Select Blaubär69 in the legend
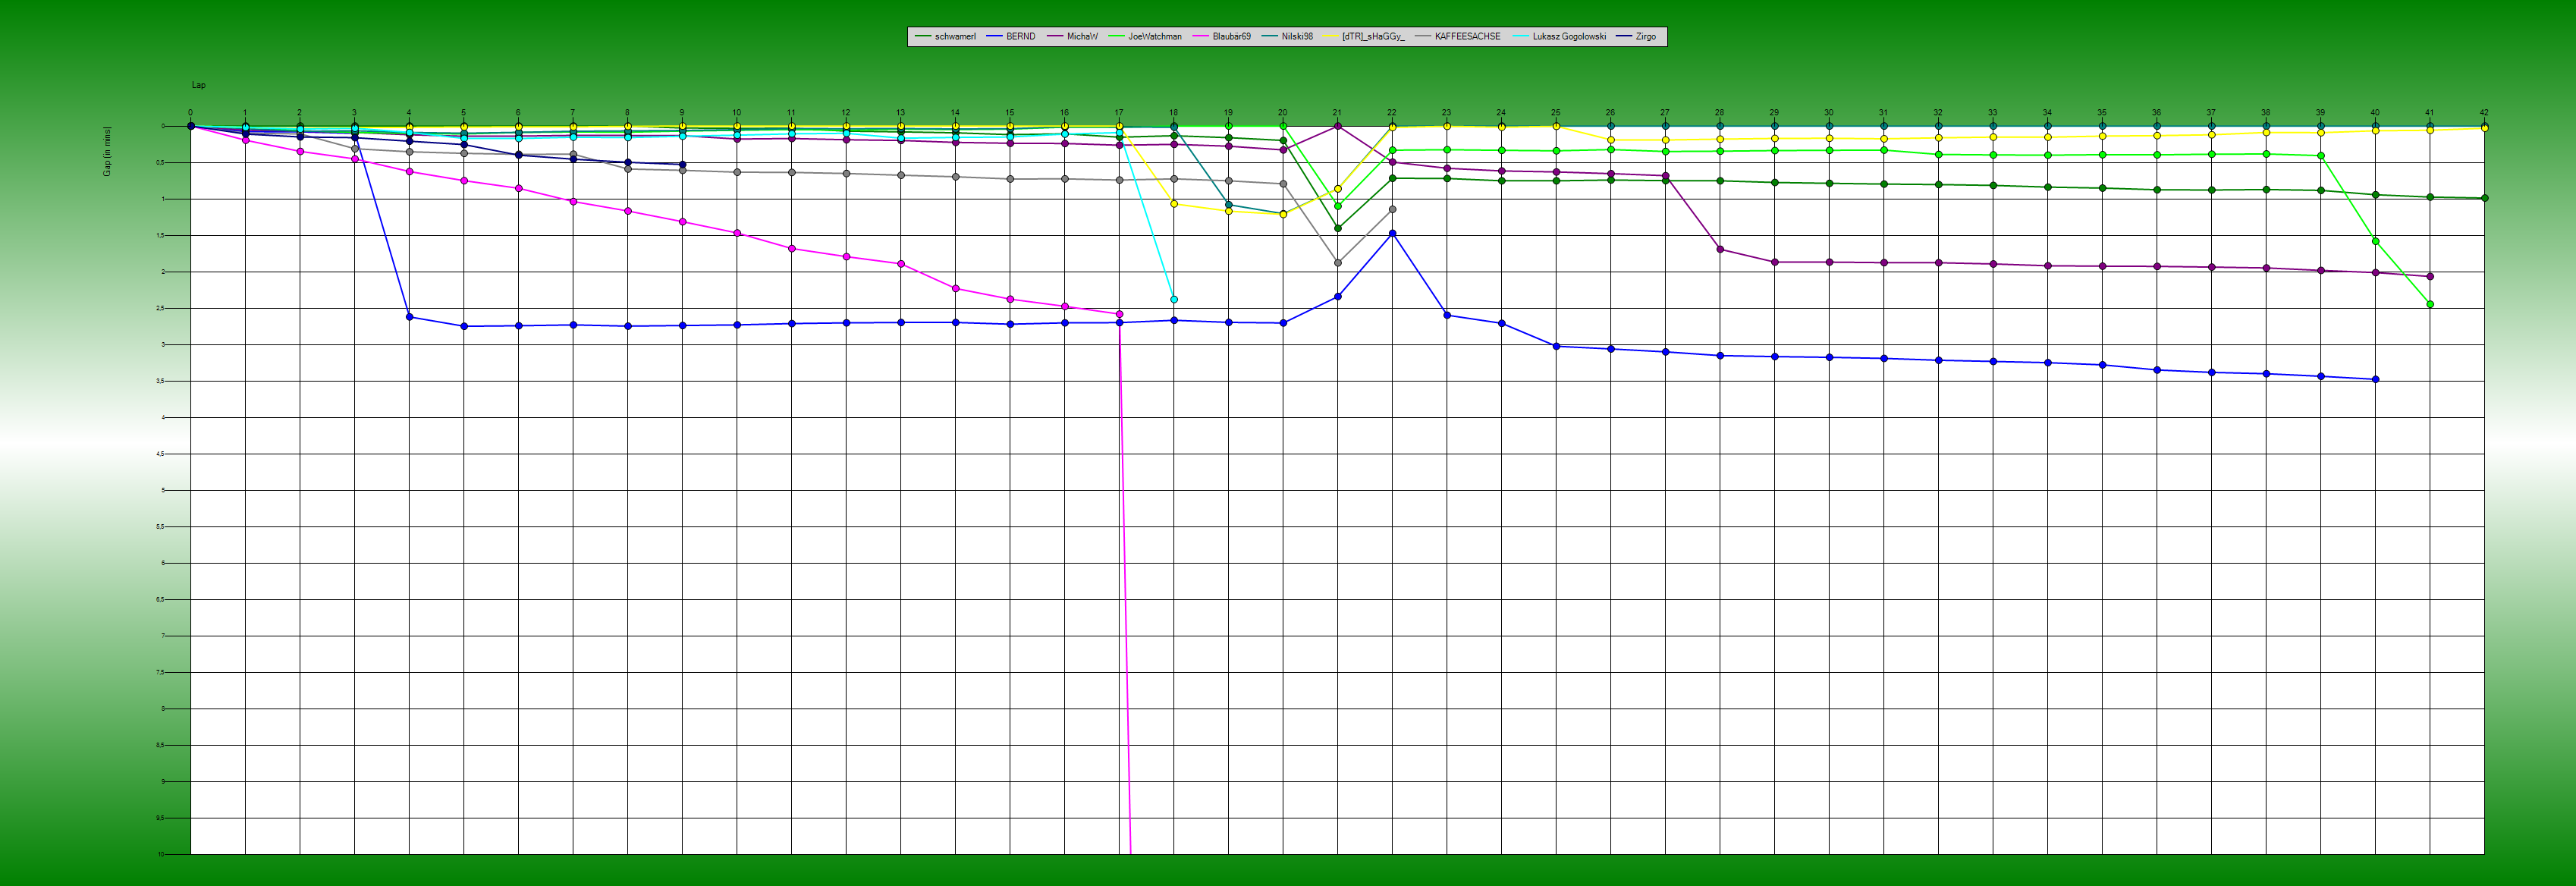 (1231, 37)
